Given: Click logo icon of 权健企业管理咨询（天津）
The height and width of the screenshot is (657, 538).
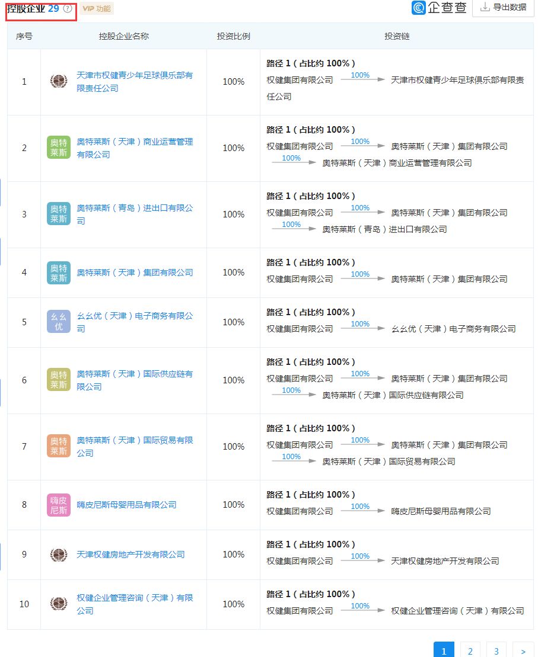Looking at the screenshot, I should [59, 604].
